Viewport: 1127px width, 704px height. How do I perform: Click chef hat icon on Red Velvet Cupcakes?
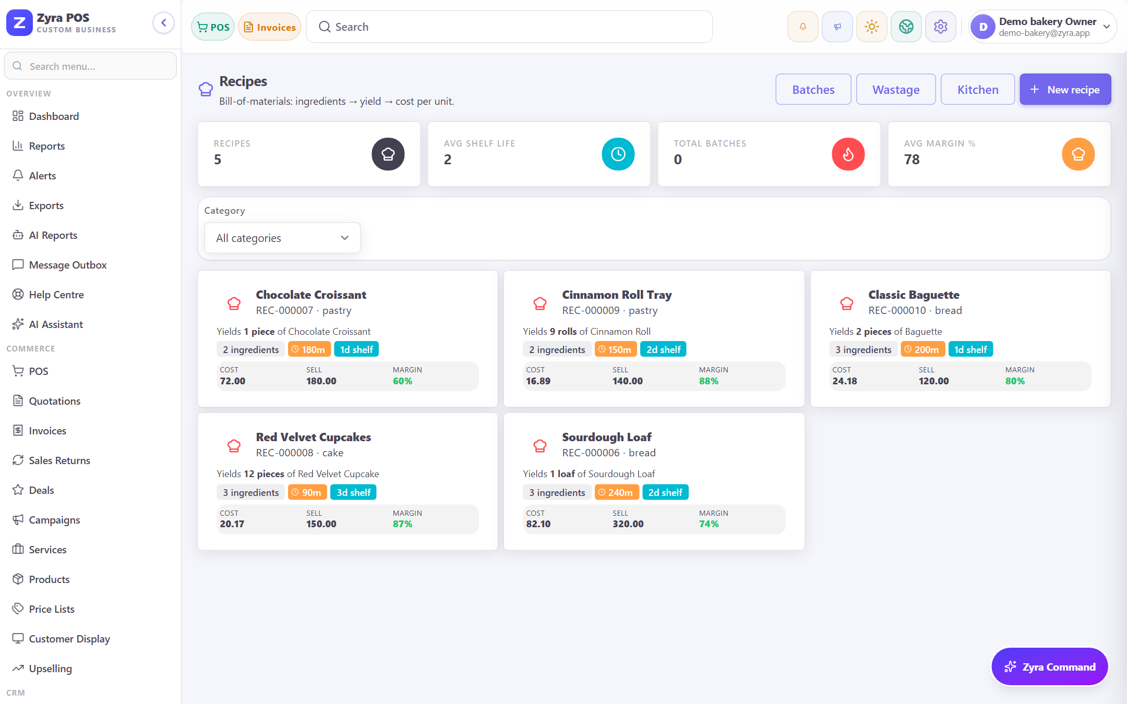(234, 445)
